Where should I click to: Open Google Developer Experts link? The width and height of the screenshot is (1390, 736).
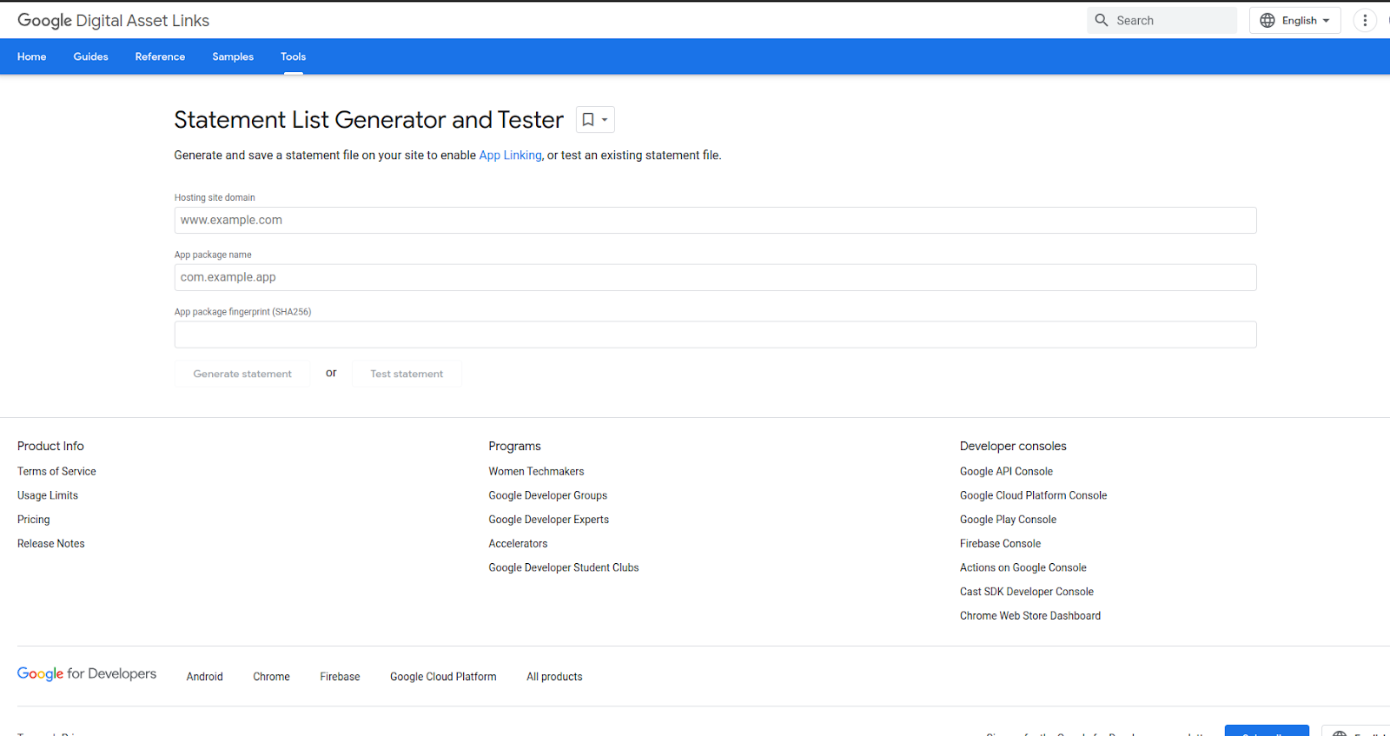548,520
